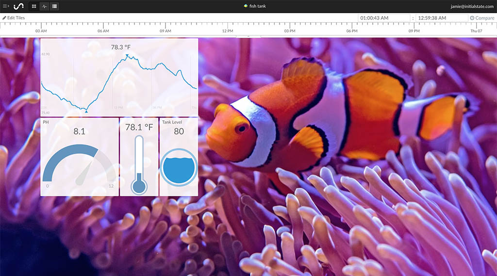
Task: Click the minimum point marker on temperature chart
Action: (x=86, y=111)
